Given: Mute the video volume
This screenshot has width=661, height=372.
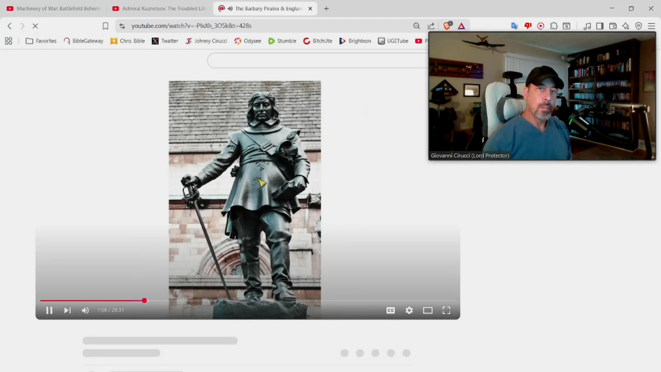Looking at the screenshot, I should tap(85, 310).
